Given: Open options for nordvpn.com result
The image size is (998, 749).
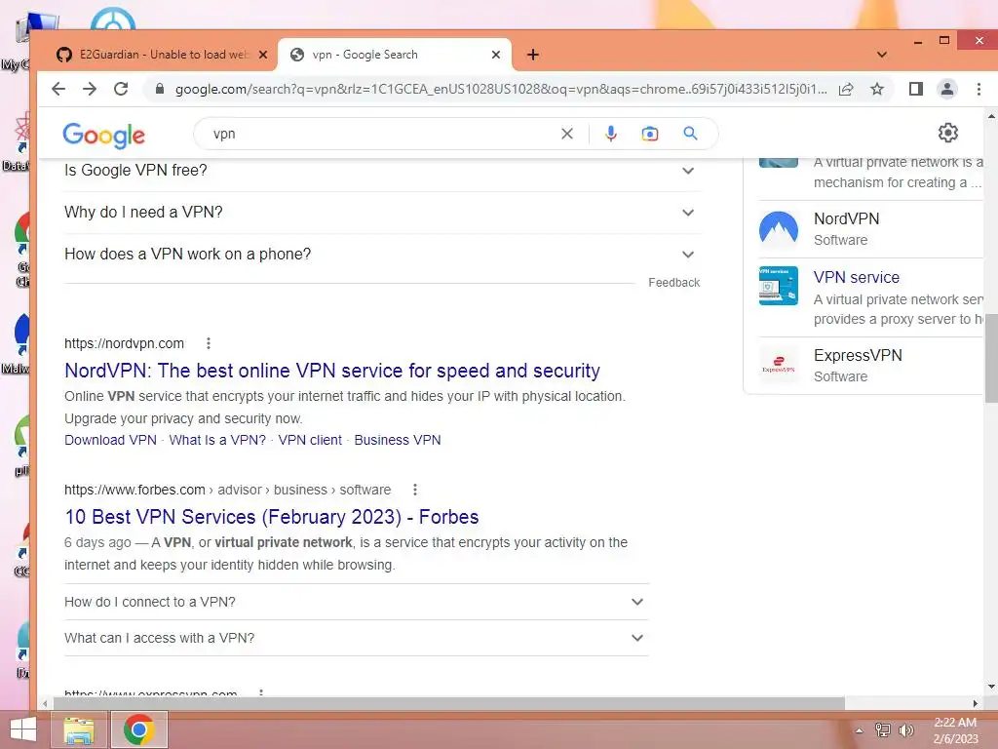Looking at the screenshot, I should click(209, 344).
